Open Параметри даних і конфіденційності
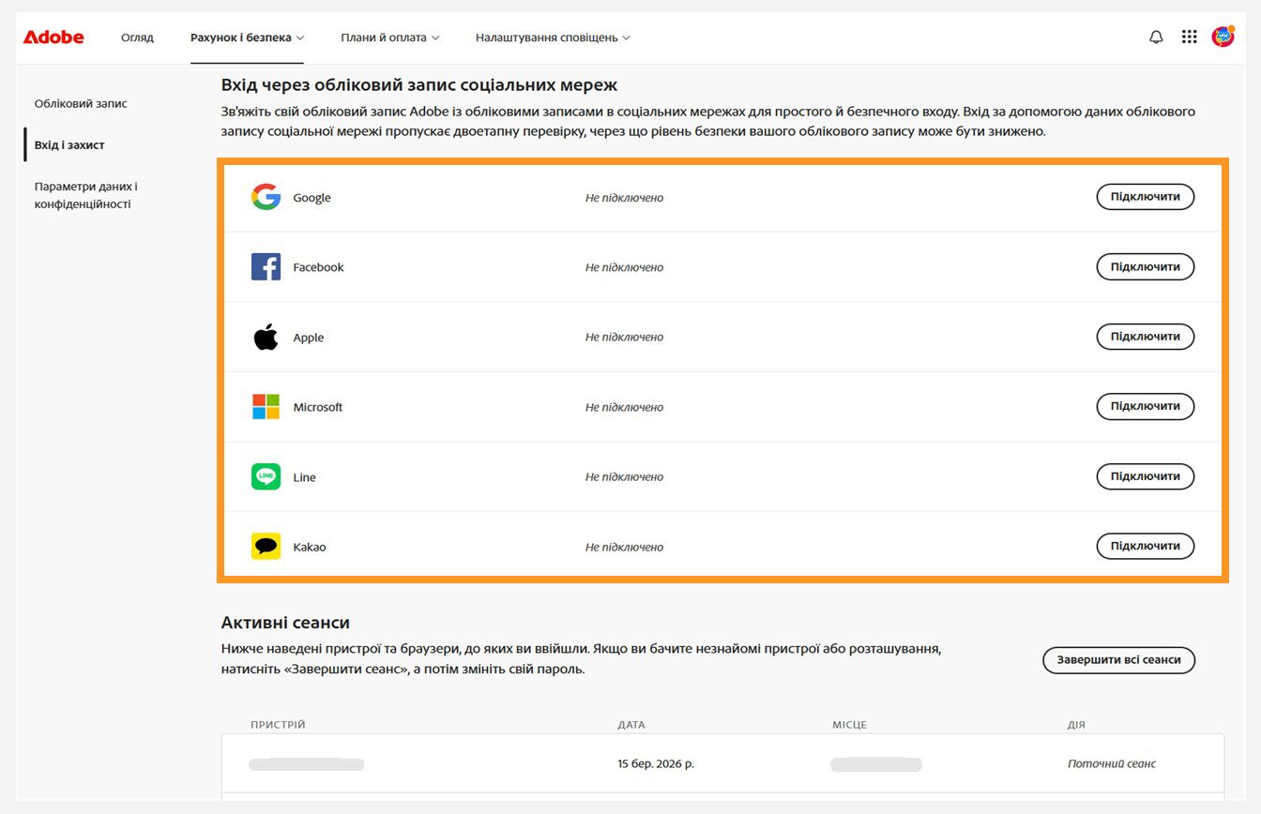1261x814 pixels. (x=86, y=195)
